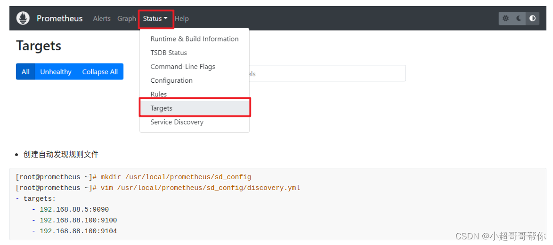Image resolution: width=553 pixels, height=245 pixels.
Task: Click the target 192.168.88.100:9100
Action: tap(78, 221)
